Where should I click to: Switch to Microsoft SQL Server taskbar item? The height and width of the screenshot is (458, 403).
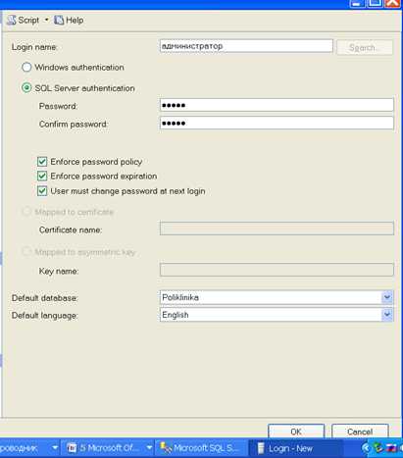coord(202,448)
